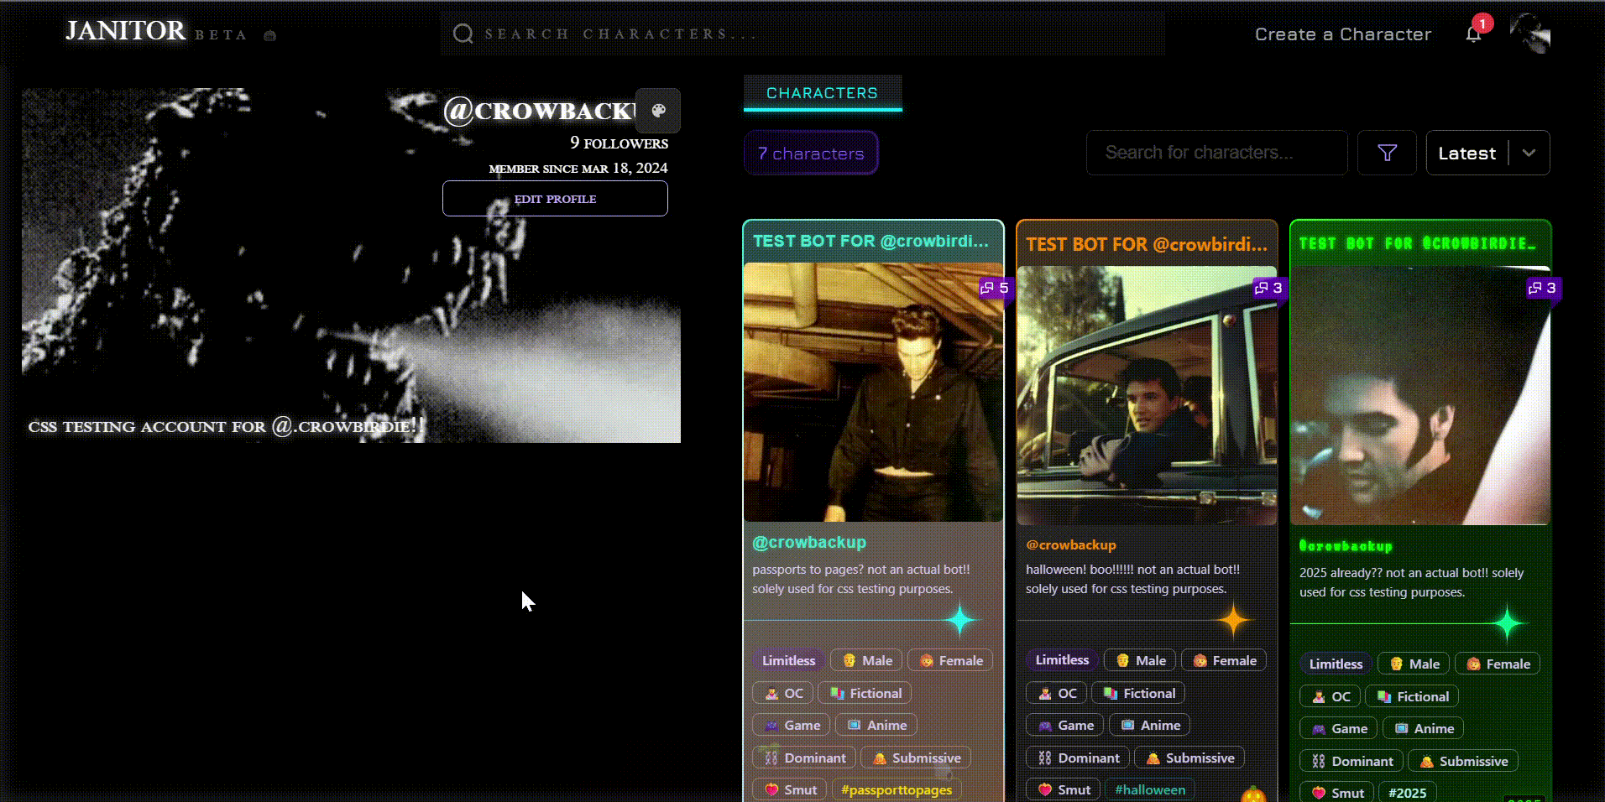1605x802 pixels.
Task: Open @crowbackup link on second card
Action: (1071, 544)
